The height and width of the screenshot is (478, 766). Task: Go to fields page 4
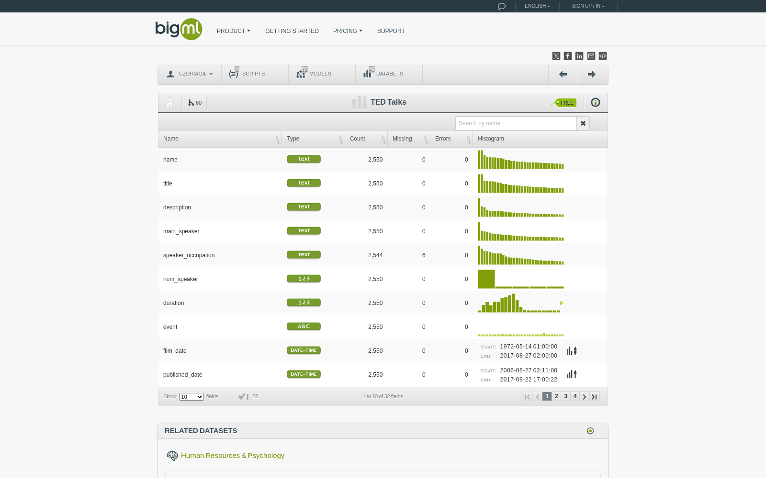coord(575,396)
